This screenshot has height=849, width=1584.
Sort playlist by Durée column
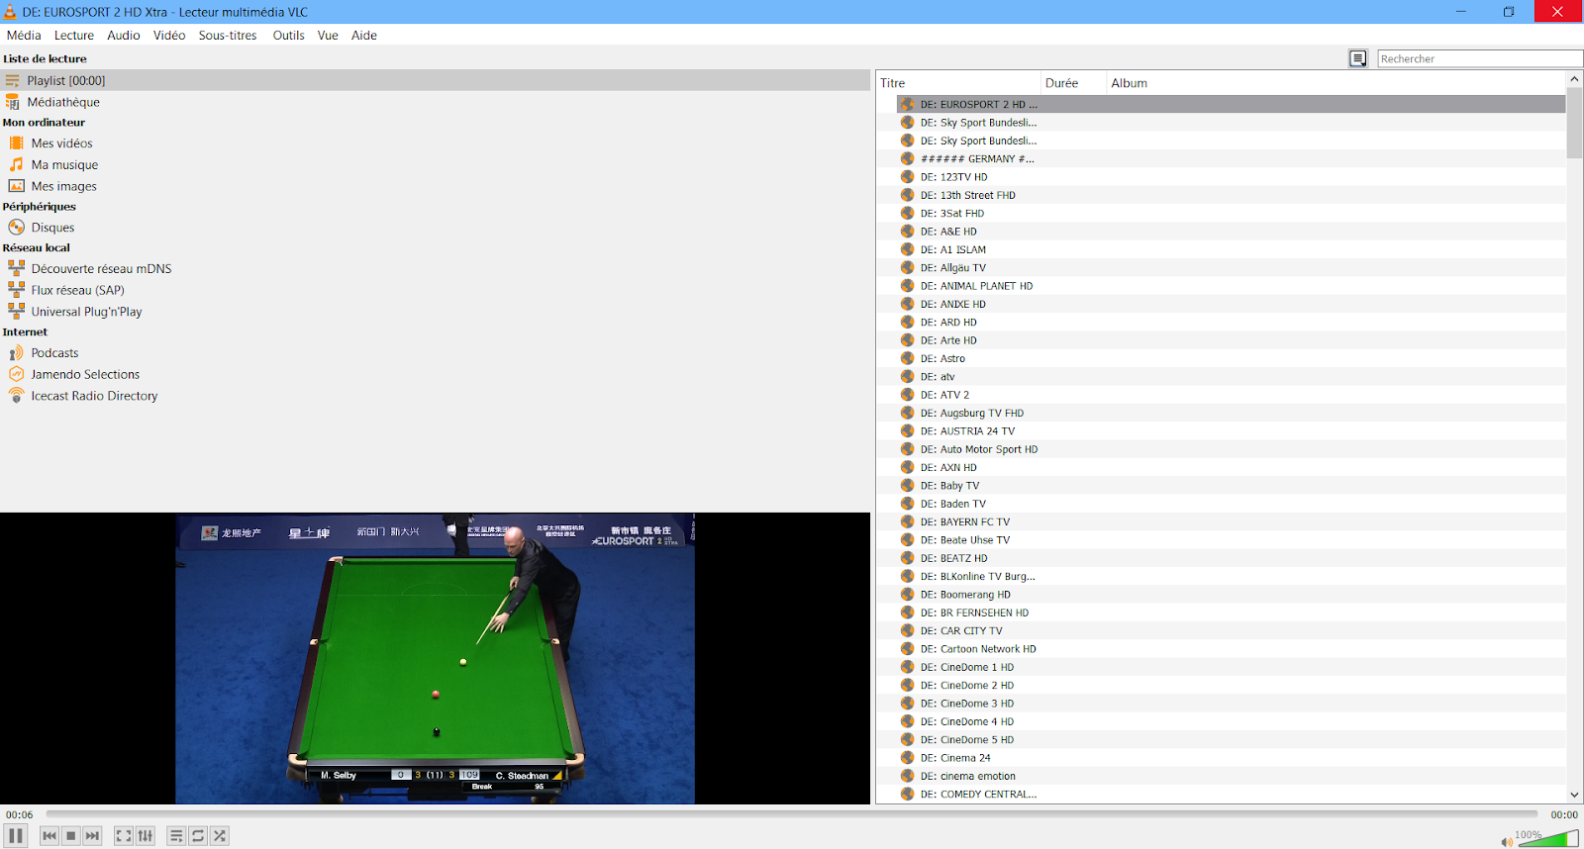1073,83
